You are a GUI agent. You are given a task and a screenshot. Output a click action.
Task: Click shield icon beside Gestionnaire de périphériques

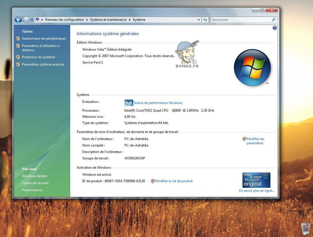point(18,38)
